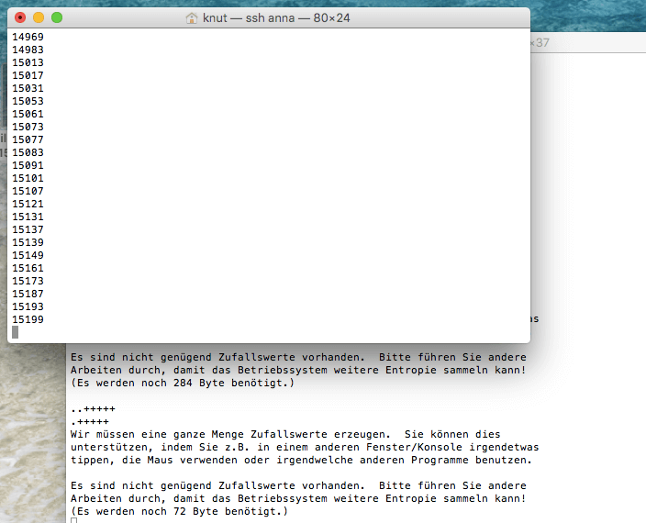The image size is (646, 523).
Task: Select the number 15053 in the terminal
Action: tap(28, 101)
